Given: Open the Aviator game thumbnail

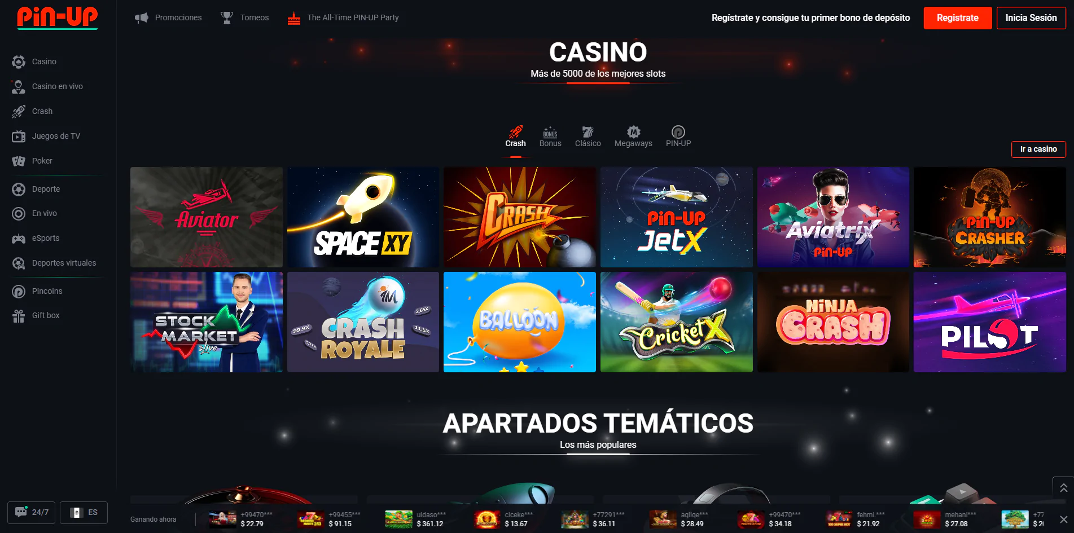Looking at the screenshot, I should 207,217.
